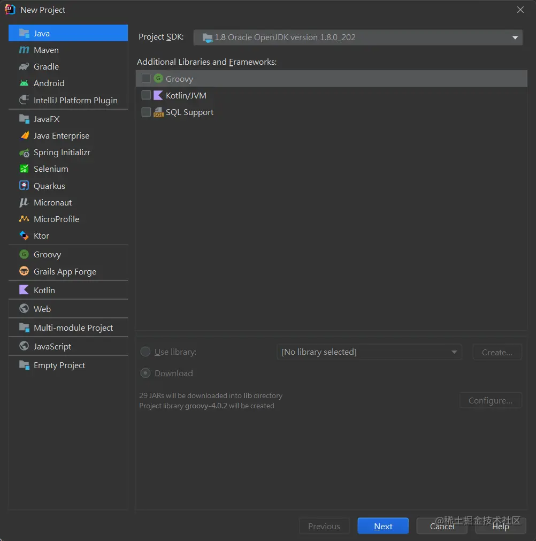Select the Download radio button
Image resolution: width=536 pixels, height=541 pixels.
(145, 373)
